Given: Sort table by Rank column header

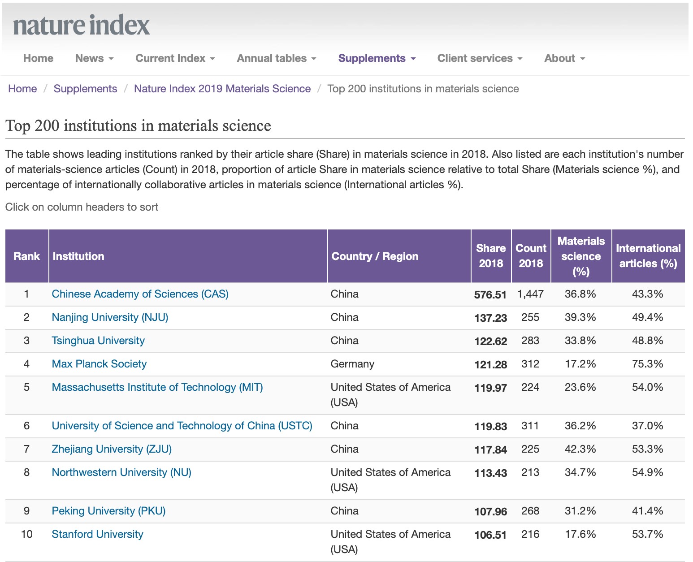Looking at the screenshot, I should (x=26, y=256).
